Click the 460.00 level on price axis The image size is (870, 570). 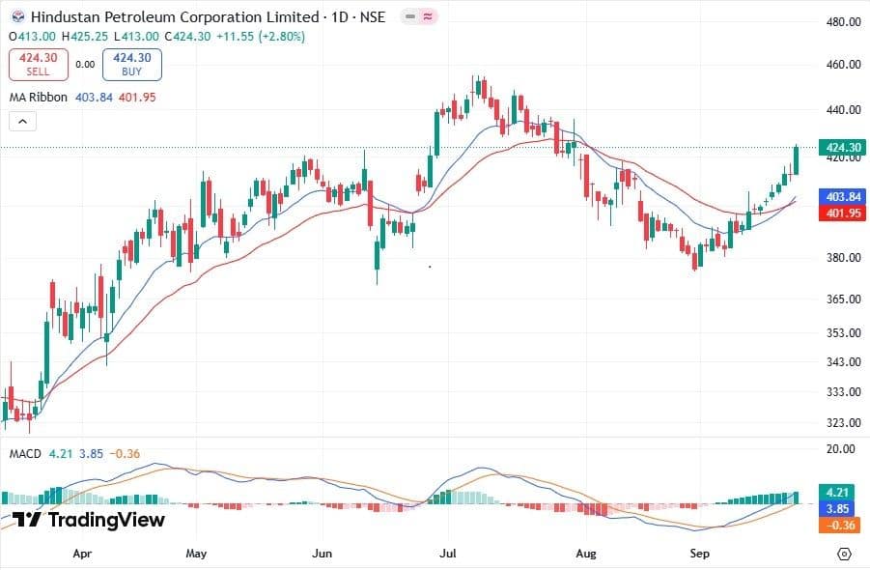[843, 65]
